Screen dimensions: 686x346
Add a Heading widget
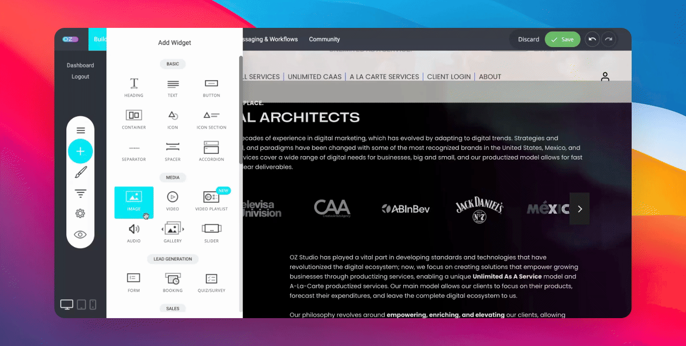[x=134, y=87]
